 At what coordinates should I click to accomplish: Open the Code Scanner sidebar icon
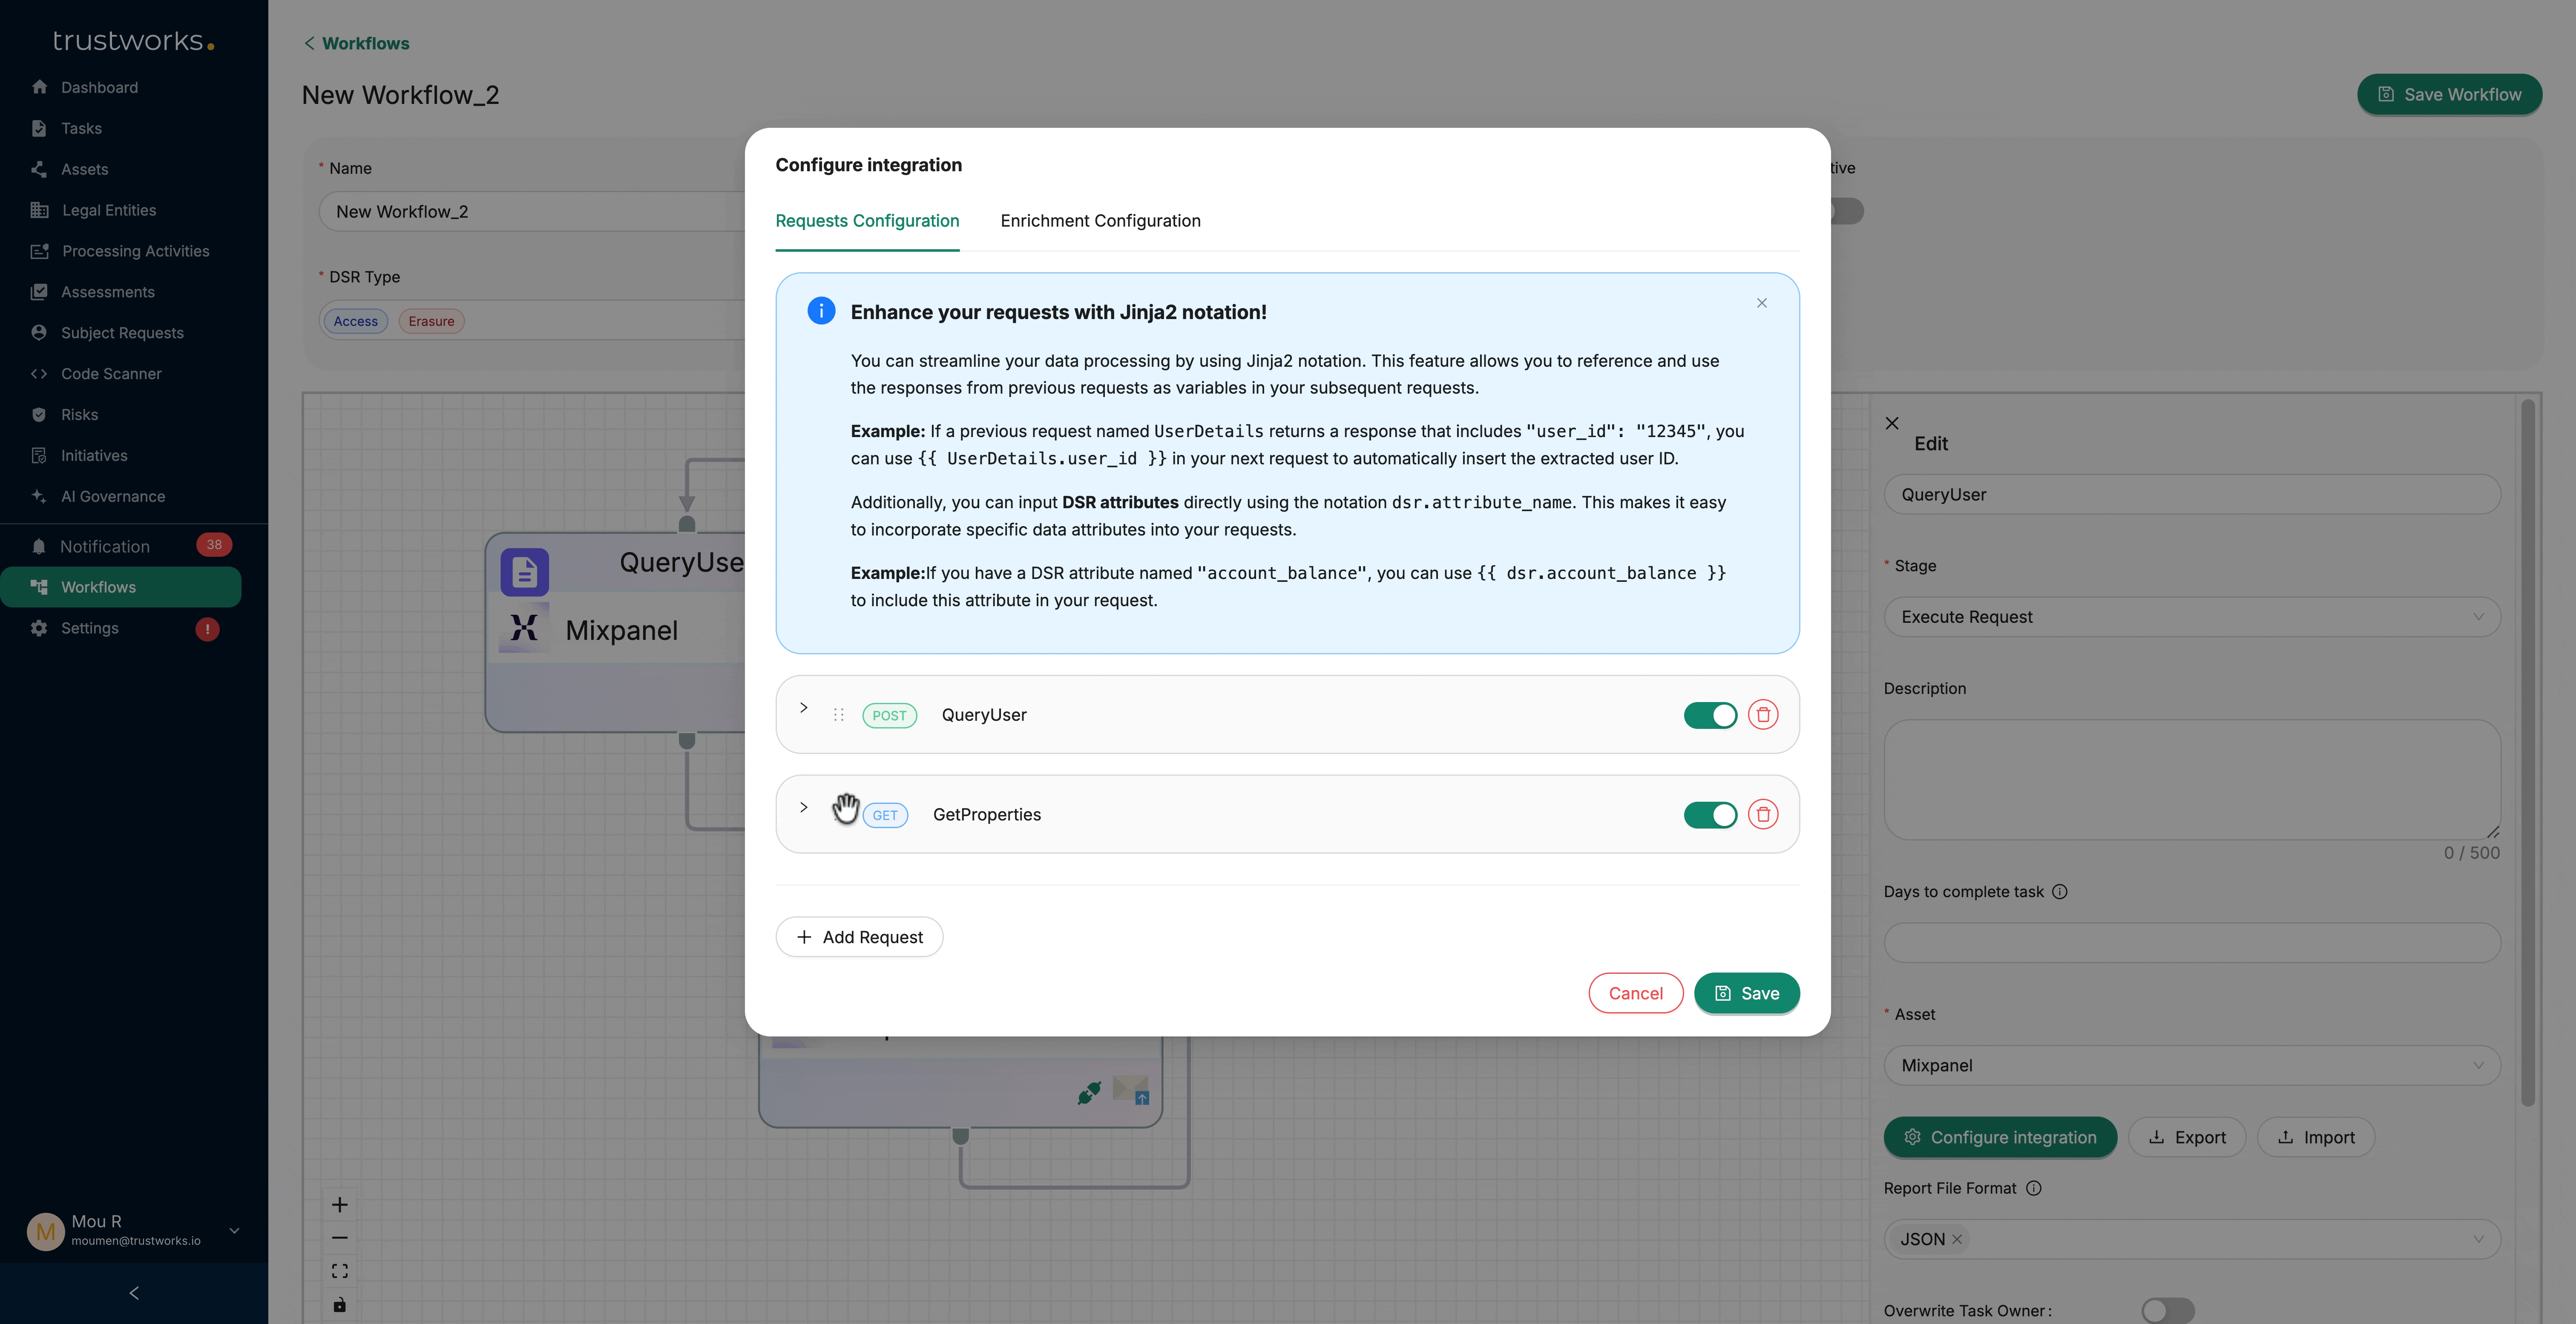click(x=39, y=374)
